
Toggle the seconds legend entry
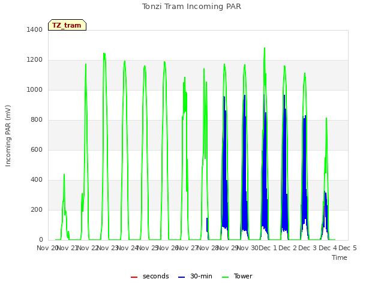pyautogui.click(x=149, y=276)
